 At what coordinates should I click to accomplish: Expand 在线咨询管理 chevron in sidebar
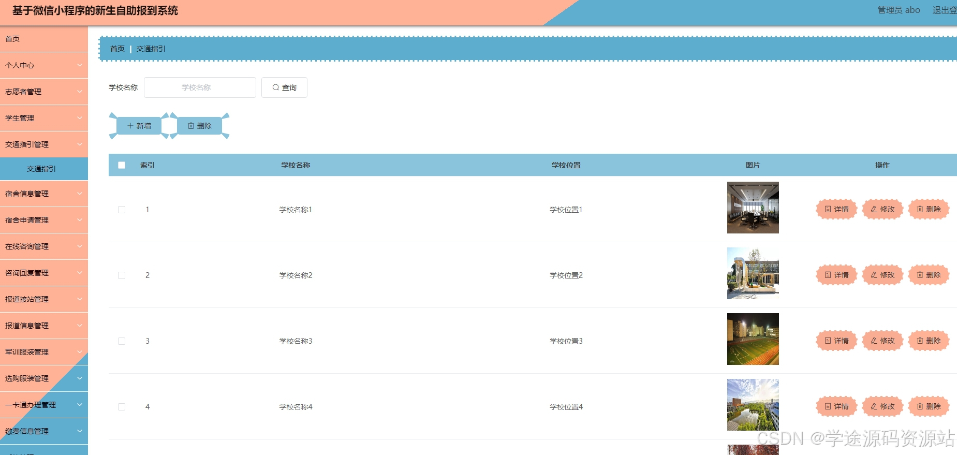coord(80,246)
